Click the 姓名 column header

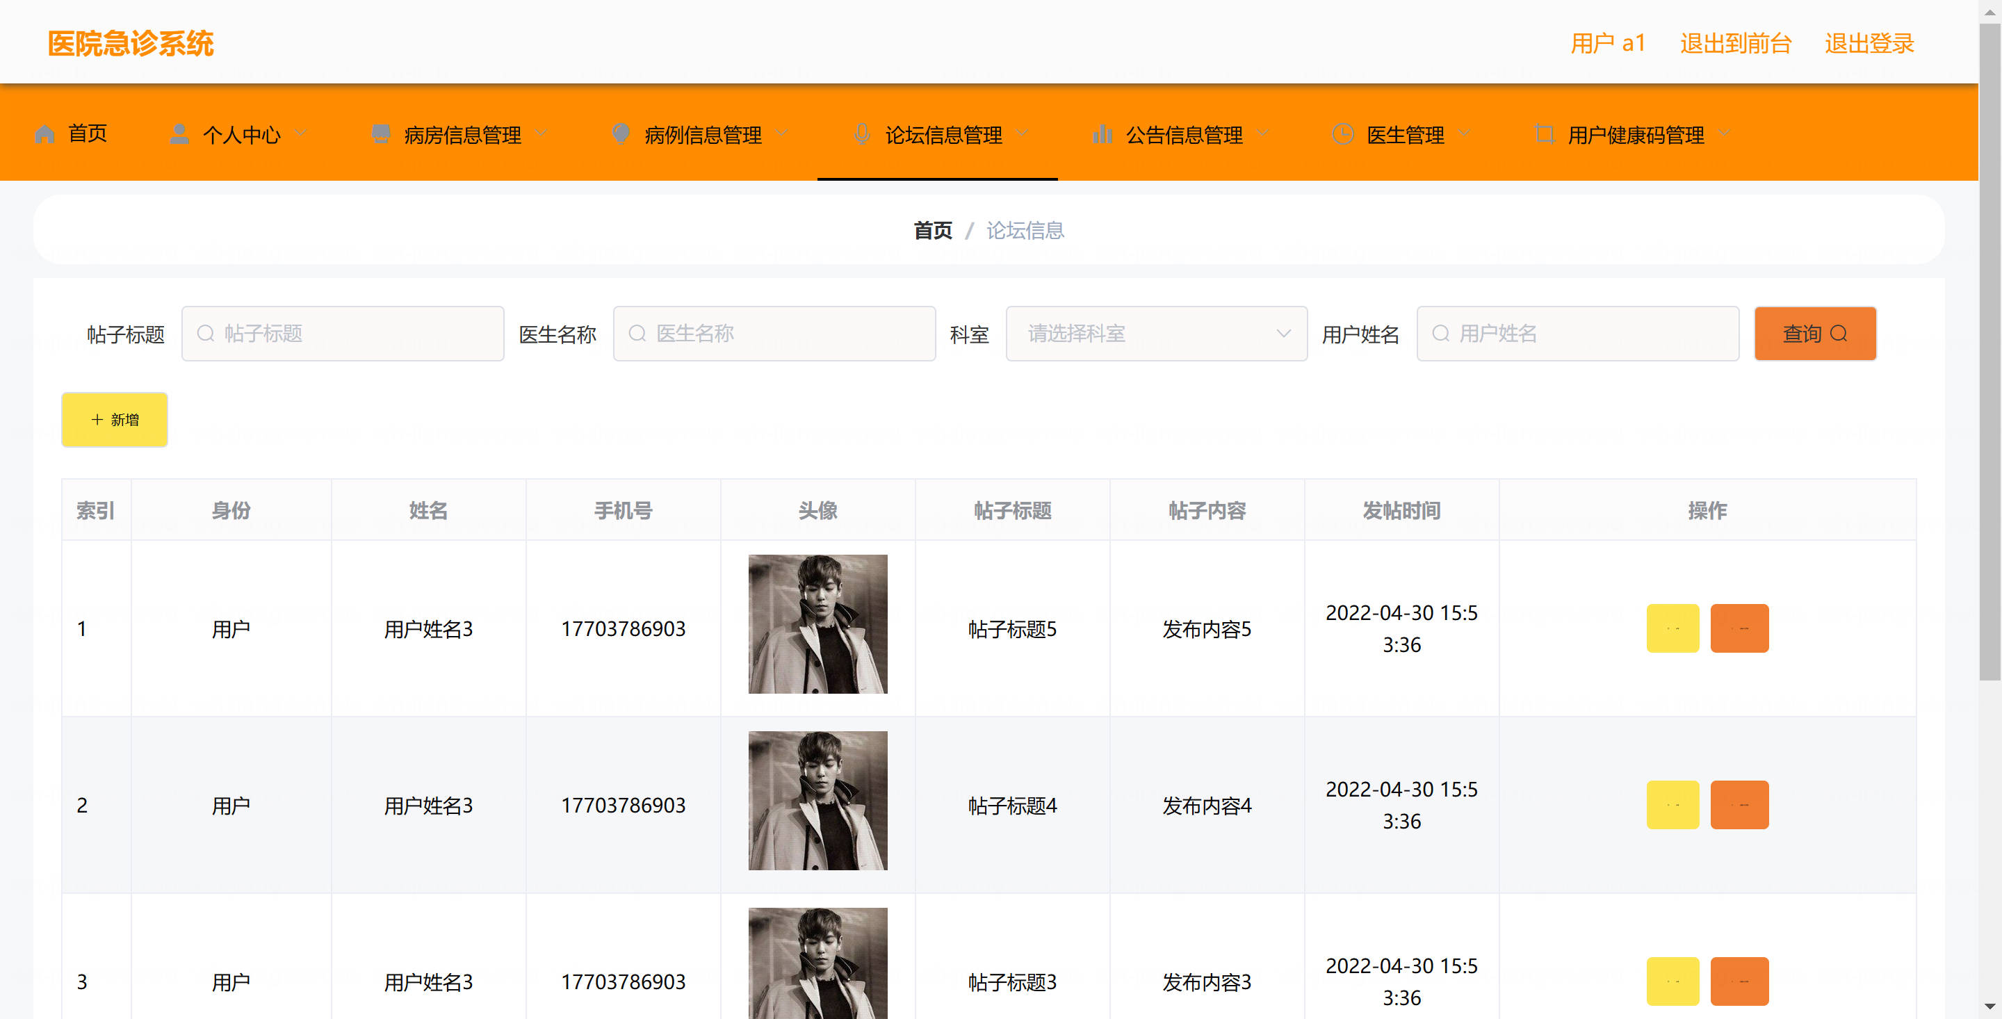(428, 510)
